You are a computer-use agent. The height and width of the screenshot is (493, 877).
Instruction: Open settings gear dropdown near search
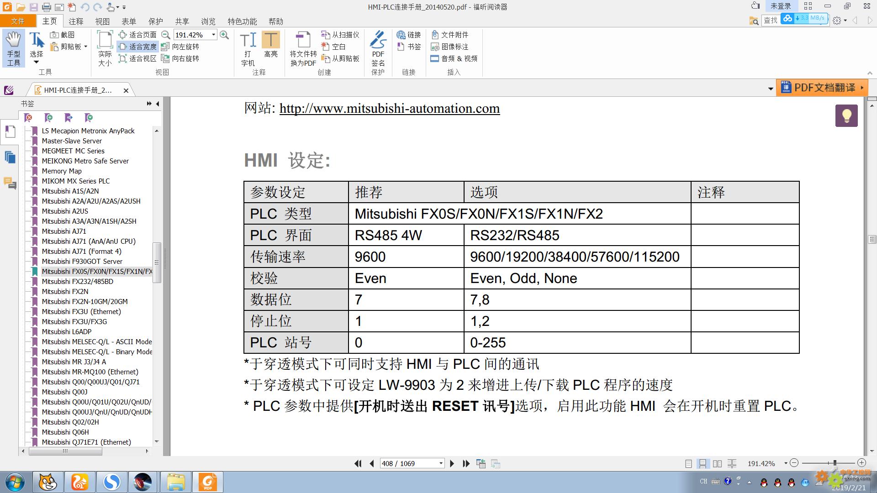pyautogui.click(x=840, y=21)
